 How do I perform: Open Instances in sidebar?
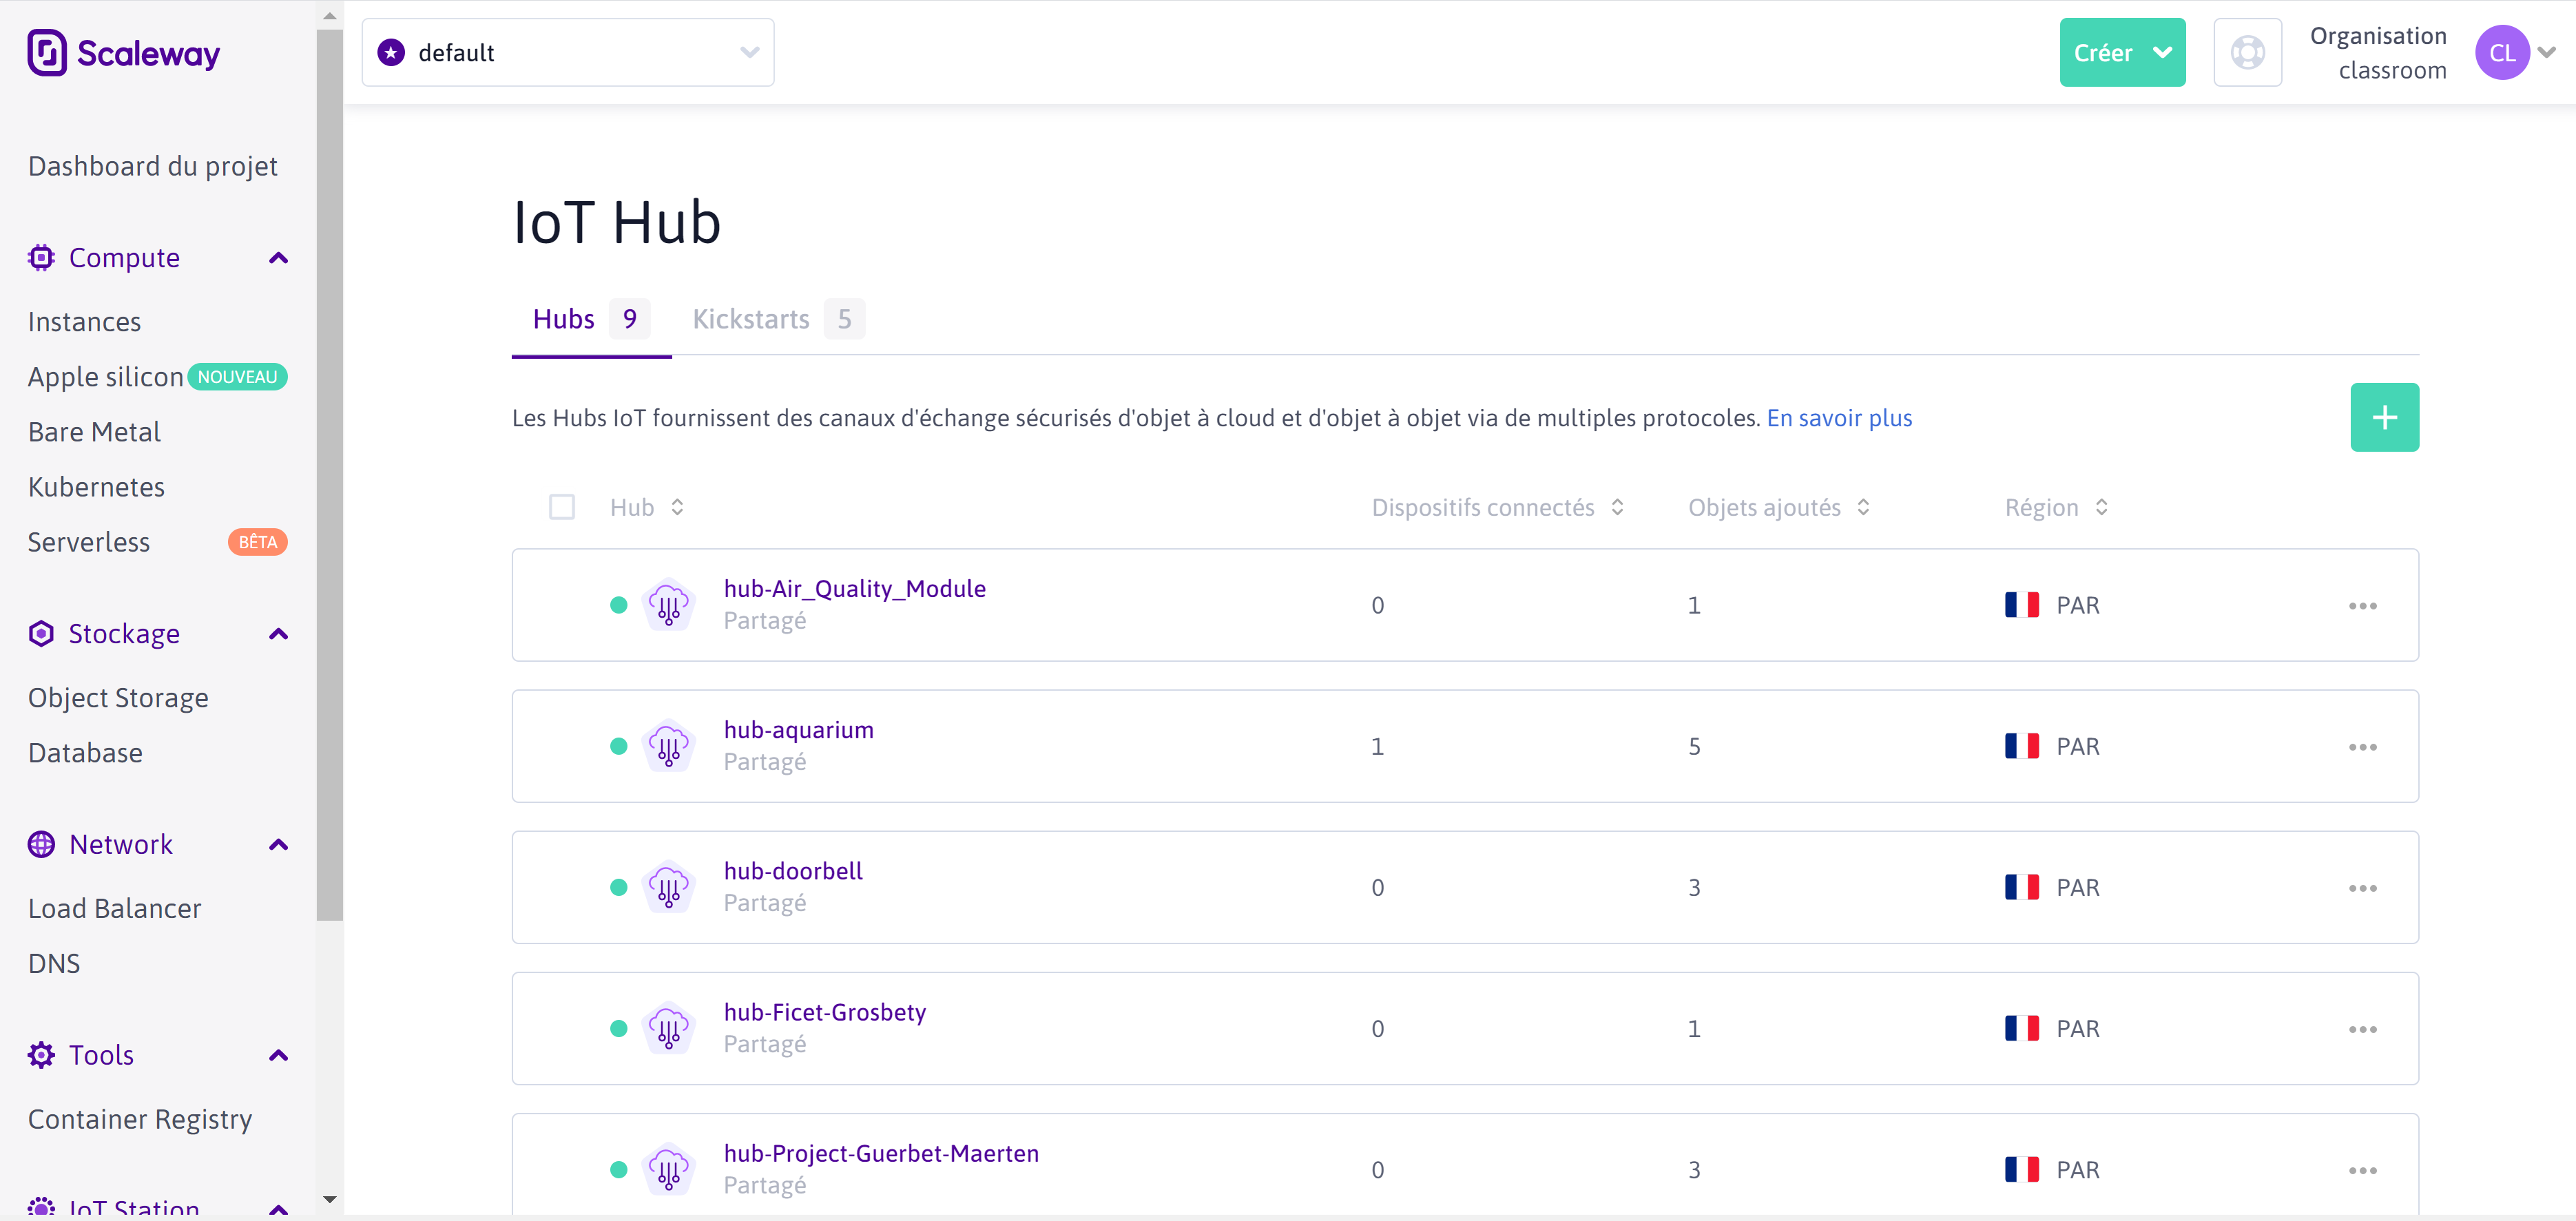click(84, 321)
